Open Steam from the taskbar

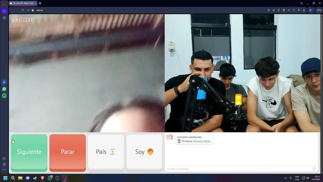point(35,178)
